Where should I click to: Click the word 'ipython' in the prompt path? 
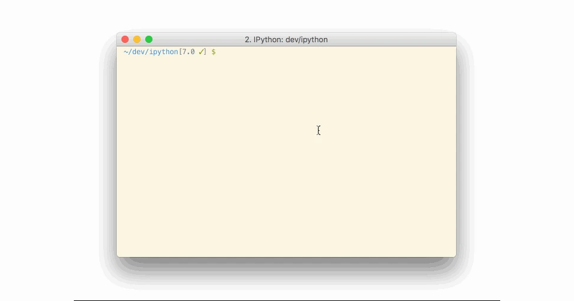(164, 52)
